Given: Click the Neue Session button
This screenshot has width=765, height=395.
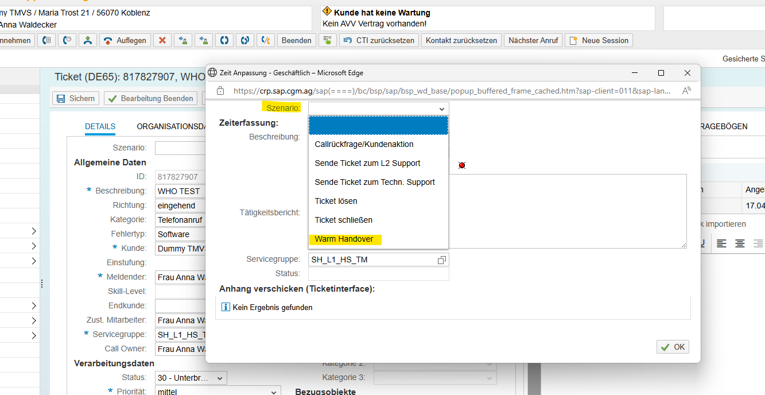Looking at the screenshot, I should click(599, 40).
